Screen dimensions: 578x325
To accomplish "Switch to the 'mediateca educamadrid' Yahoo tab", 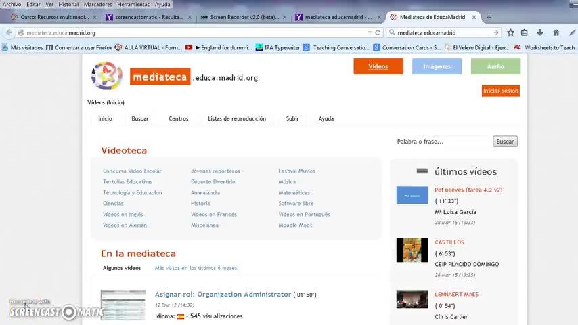I will [337, 17].
